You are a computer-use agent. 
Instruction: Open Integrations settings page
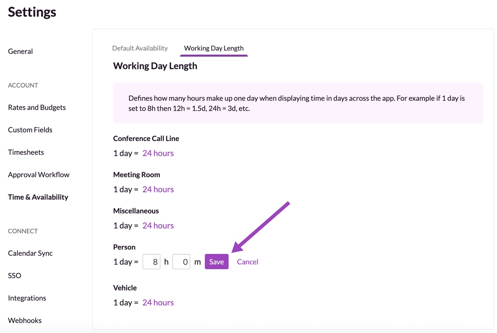point(27,298)
